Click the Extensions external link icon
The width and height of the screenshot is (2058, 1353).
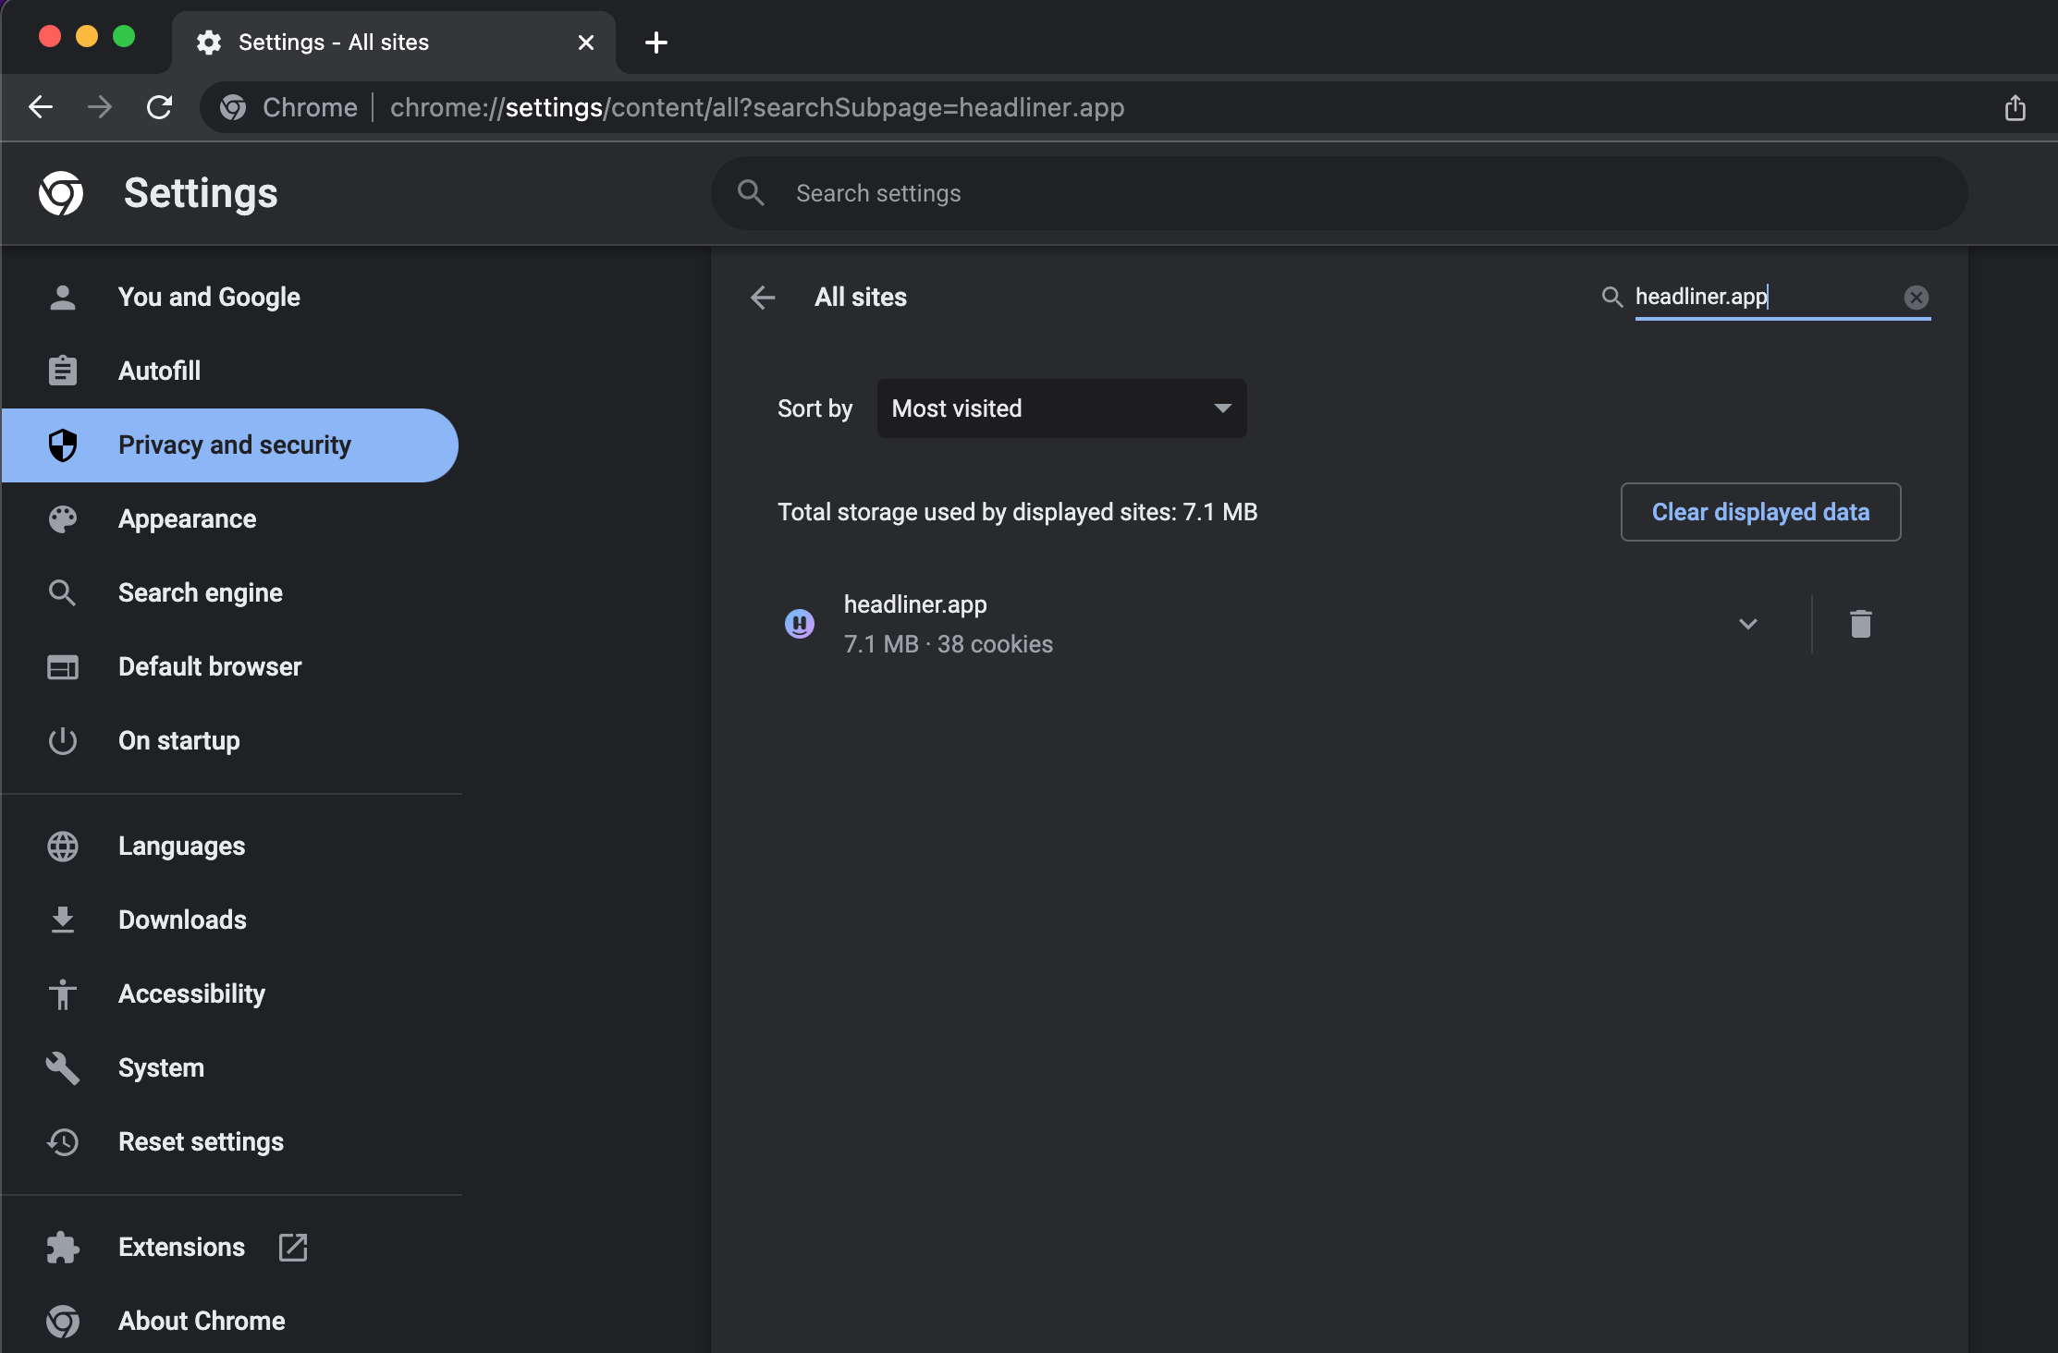pos(293,1247)
